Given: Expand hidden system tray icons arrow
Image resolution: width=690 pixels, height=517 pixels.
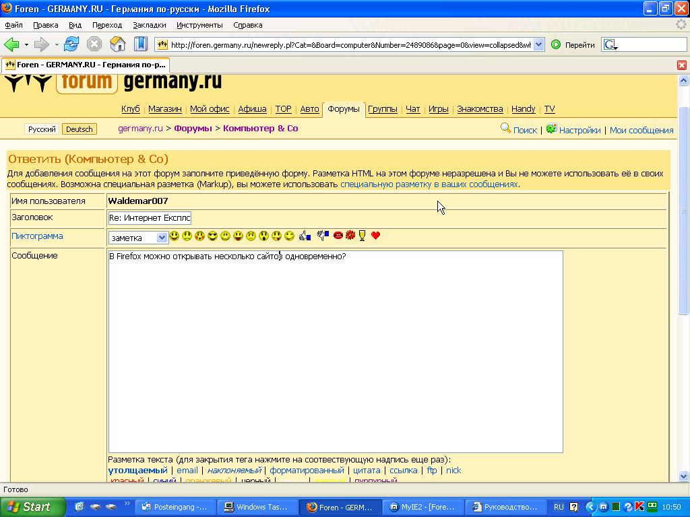Looking at the screenshot, I should click(590, 507).
